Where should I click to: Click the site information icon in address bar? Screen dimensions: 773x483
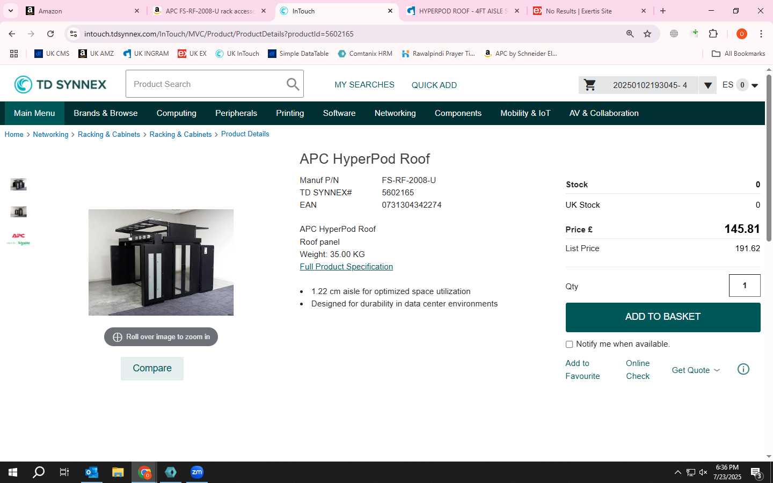click(x=74, y=34)
